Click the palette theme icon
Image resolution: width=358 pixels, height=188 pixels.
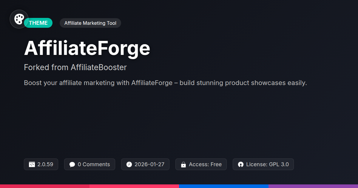click(19, 19)
